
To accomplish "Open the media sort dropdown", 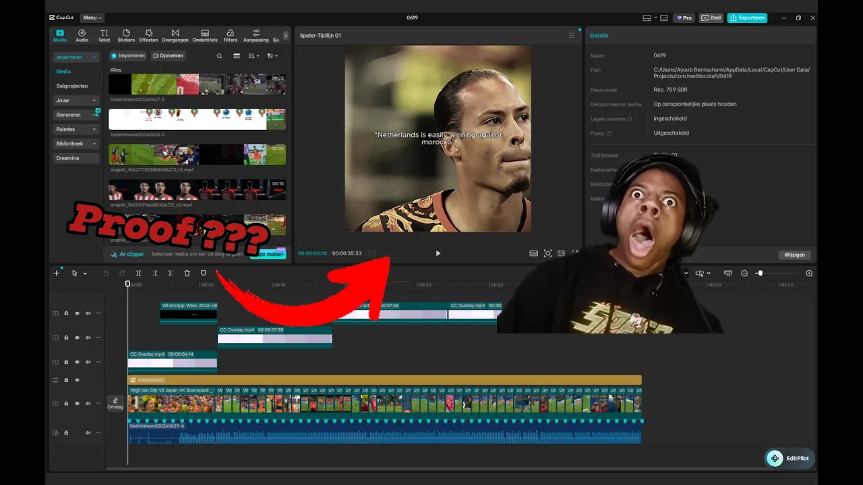I will tap(254, 56).
